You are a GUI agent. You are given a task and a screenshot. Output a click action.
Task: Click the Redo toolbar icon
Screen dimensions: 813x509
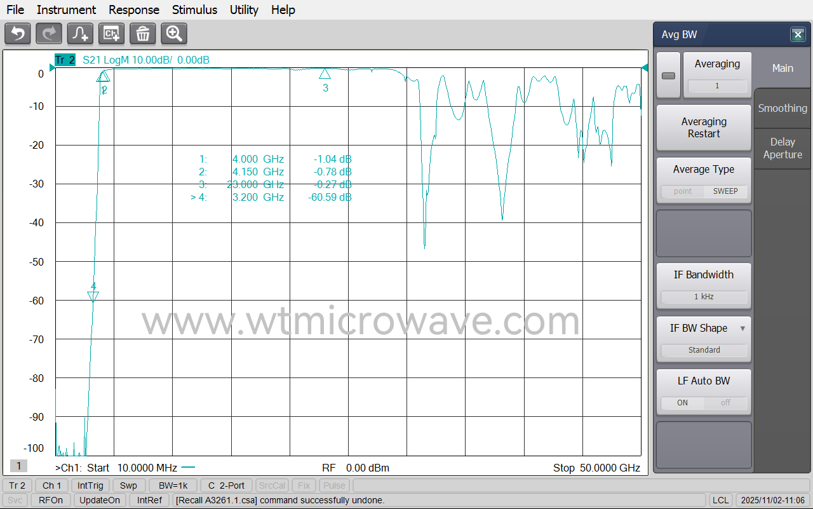coord(48,34)
